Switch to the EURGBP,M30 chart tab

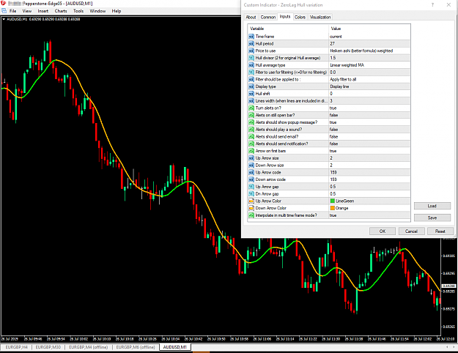pyautogui.click(x=48, y=347)
